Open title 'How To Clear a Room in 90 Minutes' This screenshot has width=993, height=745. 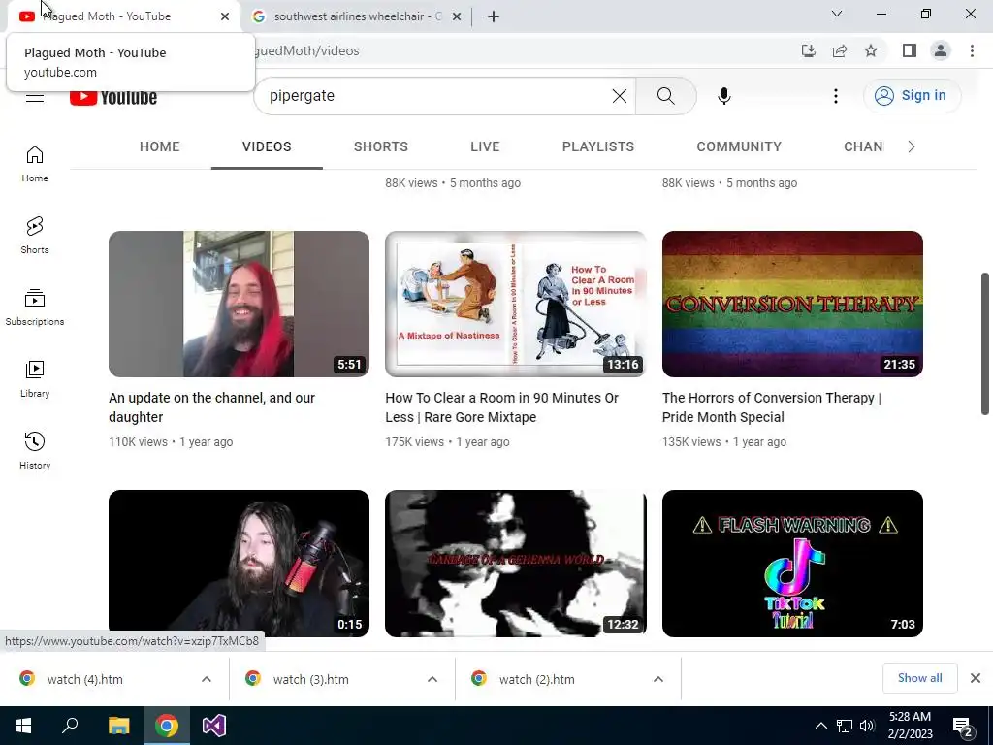tap(501, 407)
